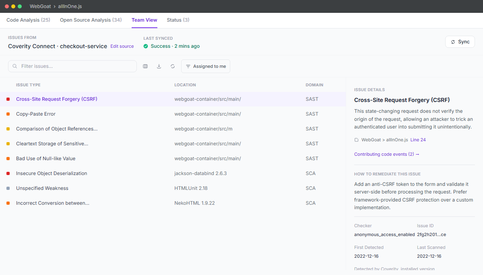Click WebGoat in the title bar breadcrumb
This screenshot has height=275, width=483.
pos(40,6)
